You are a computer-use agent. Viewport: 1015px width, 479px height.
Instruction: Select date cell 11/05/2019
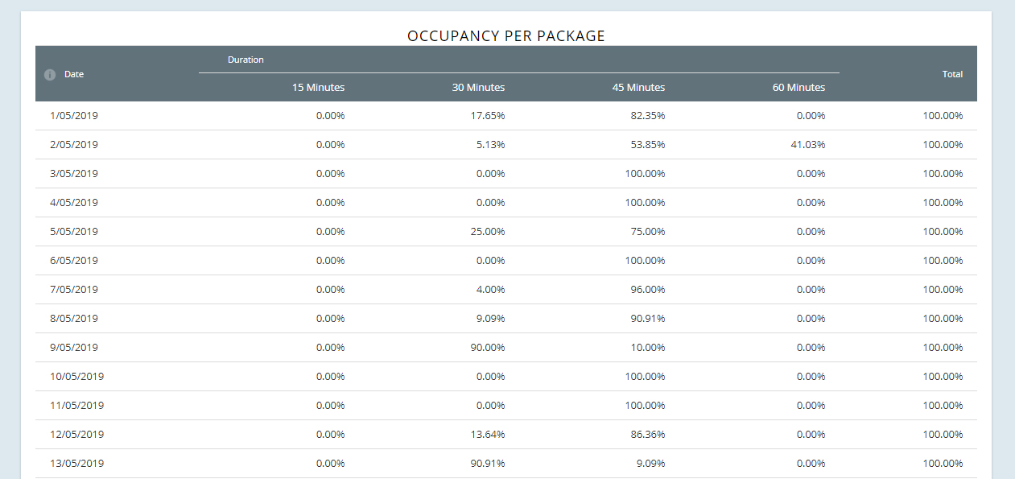point(77,406)
